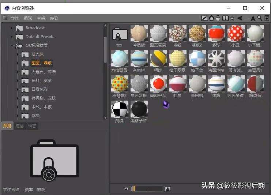Open the catalogs book icon
Image resolution: width=271 pixels, height=195 pixels.
coord(225,18)
